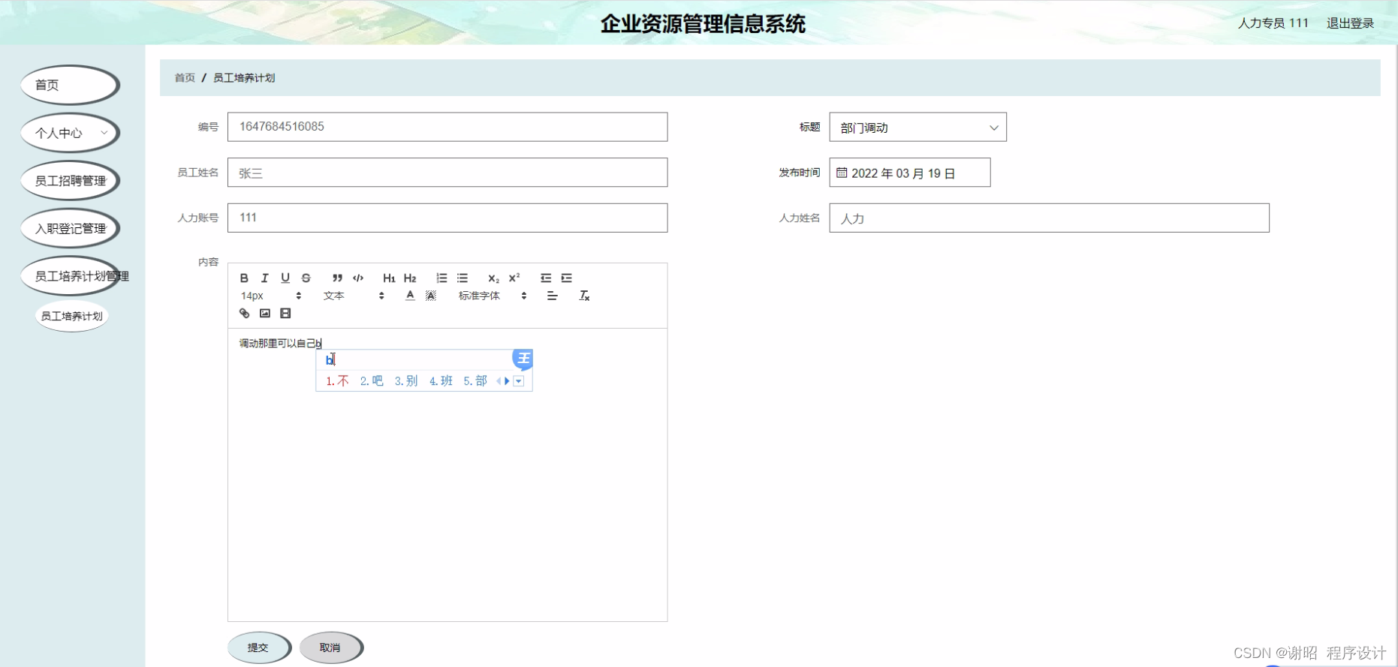This screenshot has height=667, width=1398.
Task: Open the text color picker
Action: click(x=410, y=296)
